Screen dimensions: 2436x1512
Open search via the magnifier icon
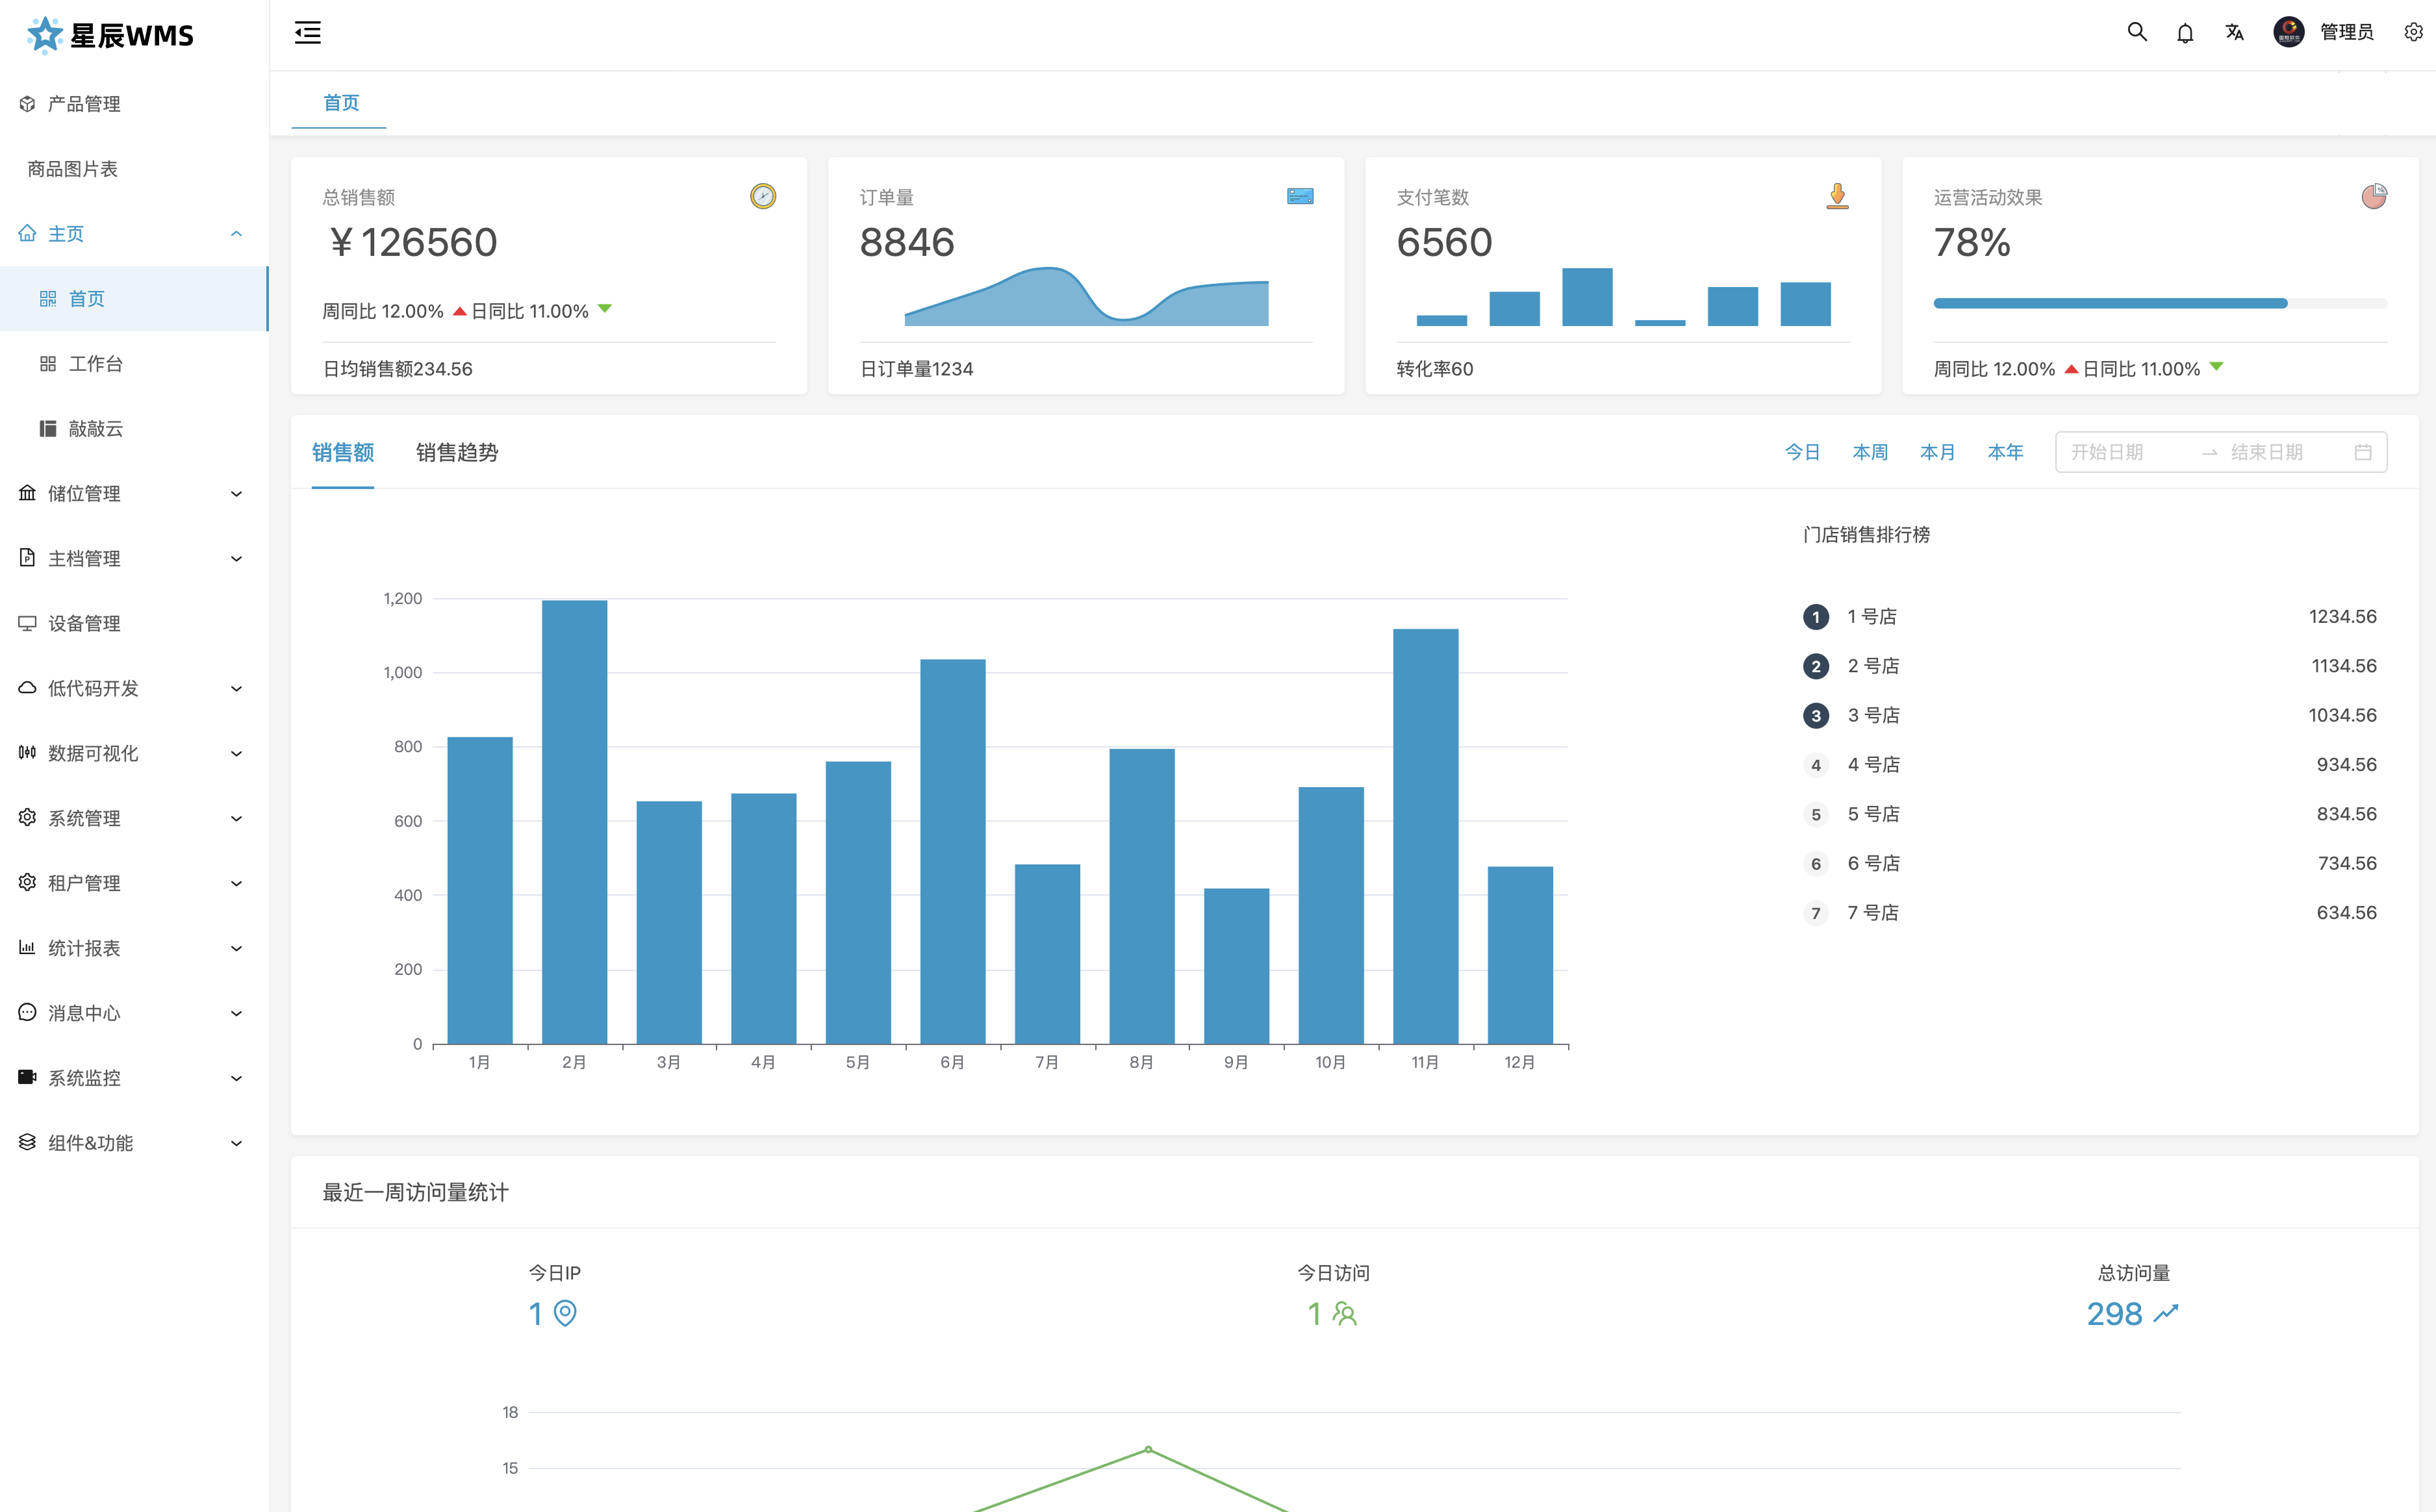[x=2136, y=32]
